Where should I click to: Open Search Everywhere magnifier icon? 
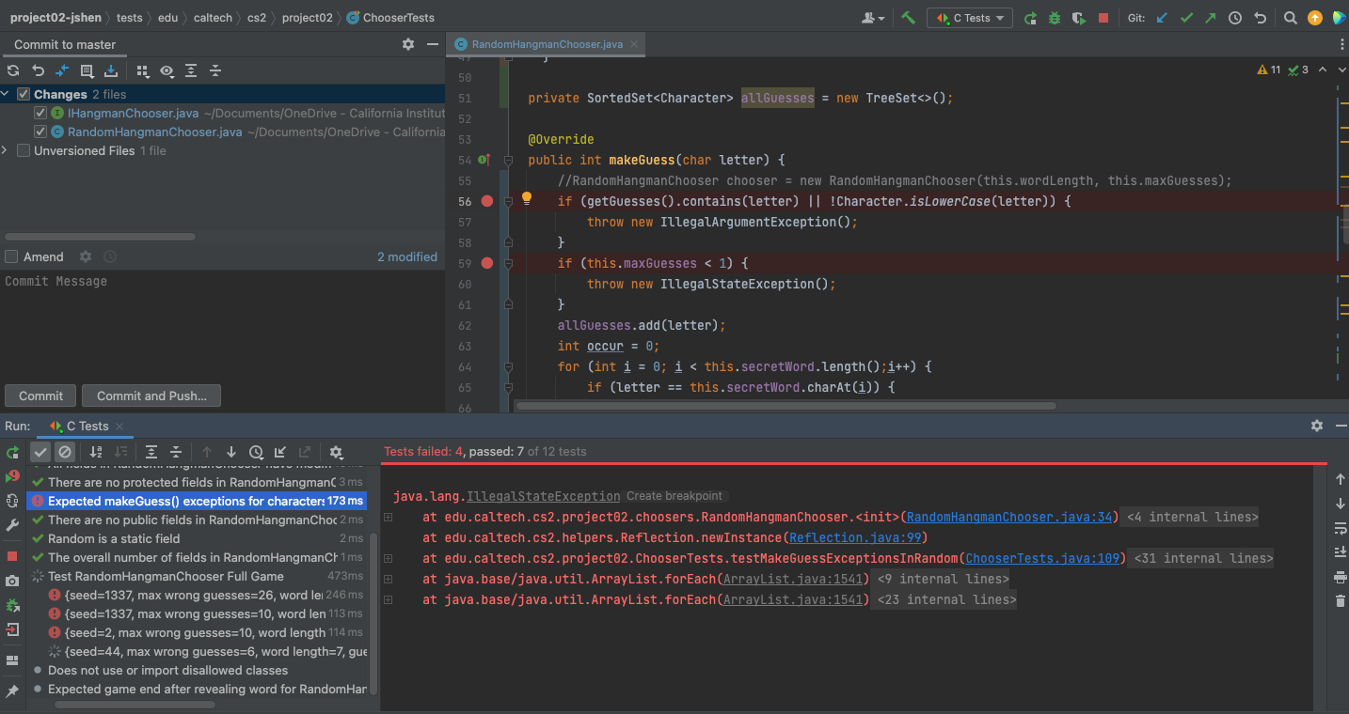1291,18
